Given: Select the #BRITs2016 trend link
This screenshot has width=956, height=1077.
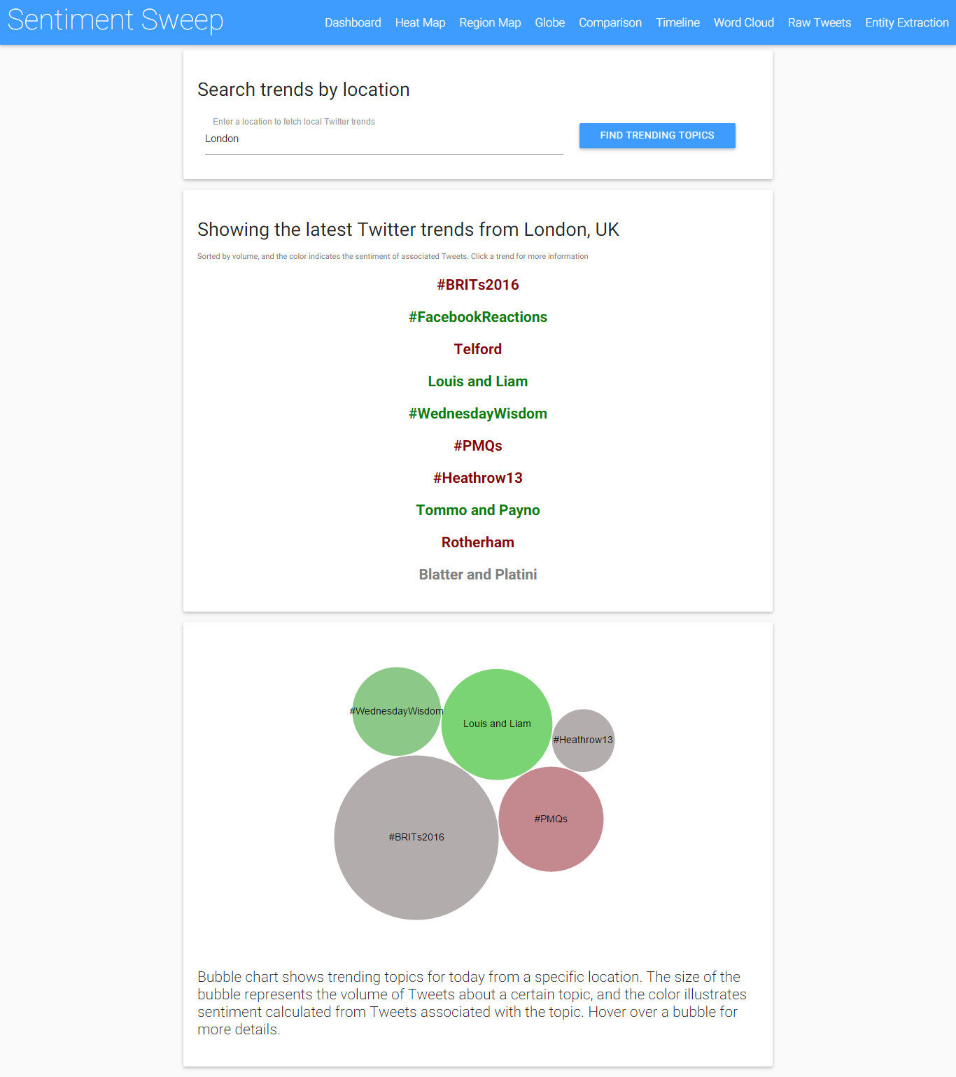Looking at the screenshot, I should [x=478, y=285].
